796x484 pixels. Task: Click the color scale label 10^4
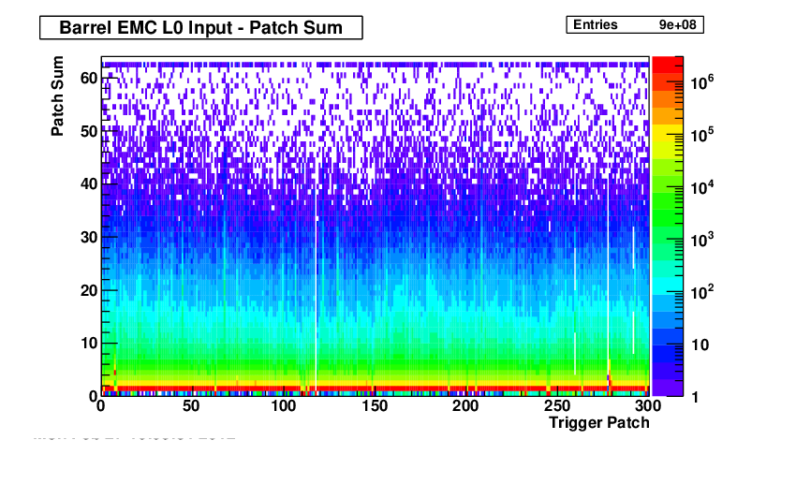click(702, 187)
